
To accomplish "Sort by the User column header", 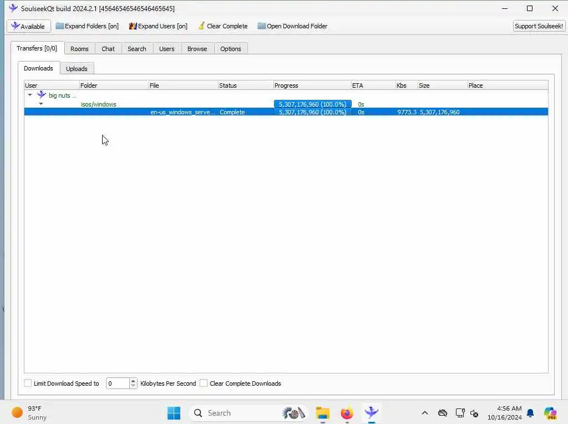I will [52, 85].
